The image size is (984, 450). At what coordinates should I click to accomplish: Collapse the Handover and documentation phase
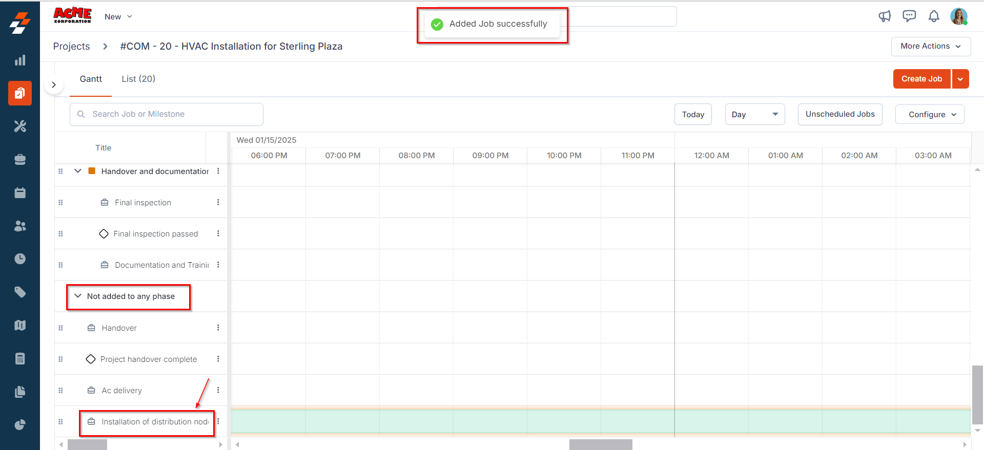coord(78,171)
